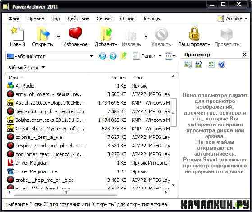Click the view mode icon beside Папки
The width and height of the screenshot is (252, 212).
coord(169,56)
